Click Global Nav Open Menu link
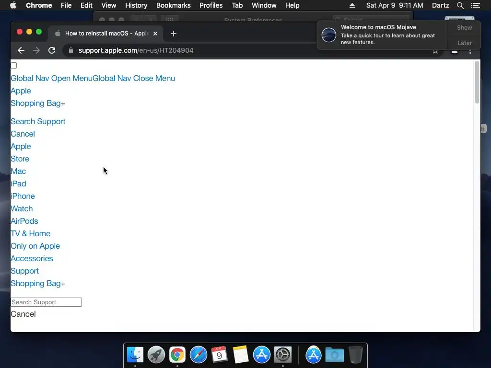 coord(51,78)
